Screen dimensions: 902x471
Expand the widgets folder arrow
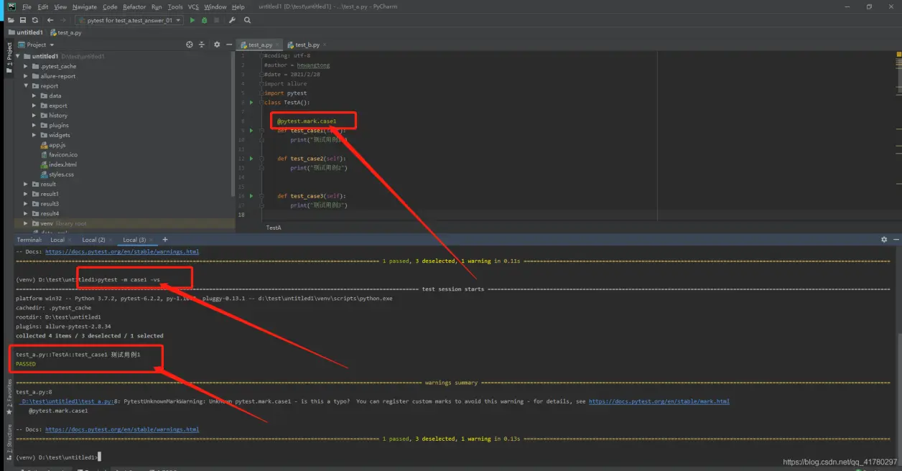(x=34, y=135)
